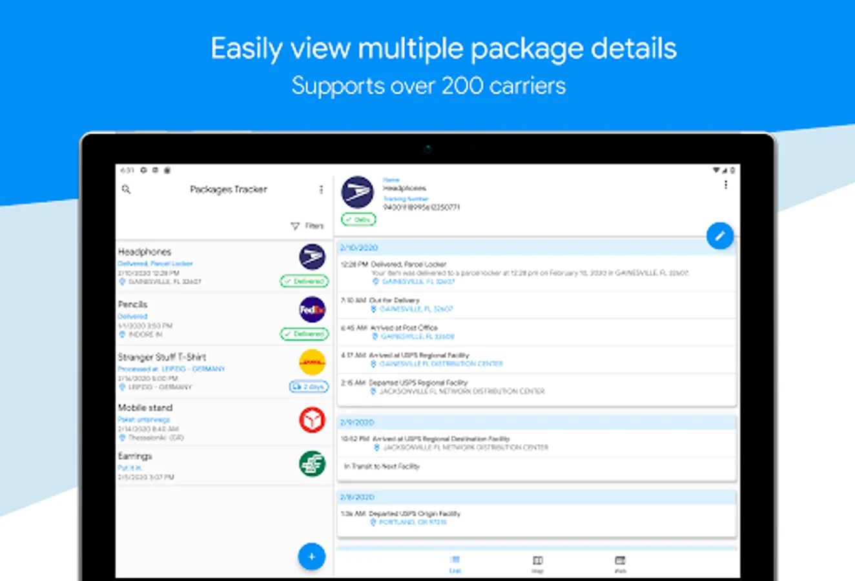
Task: Switch to the List tab
Action: click(455, 564)
